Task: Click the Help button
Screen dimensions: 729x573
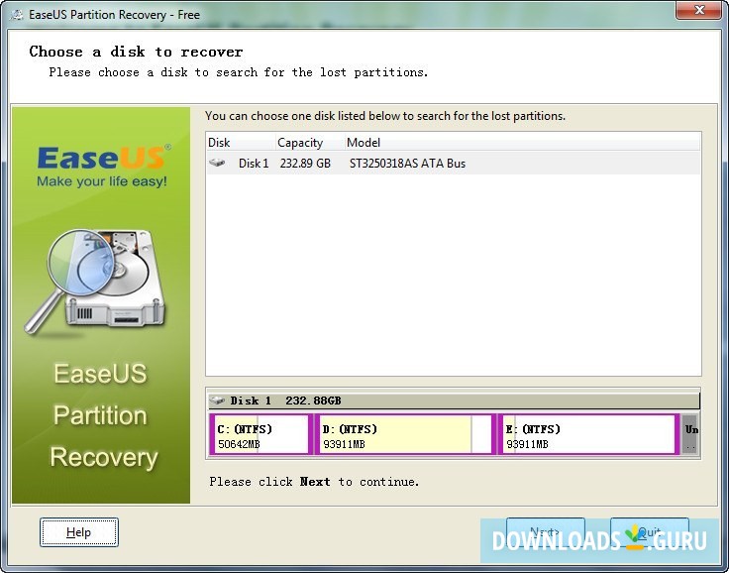Action: point(78,532)
